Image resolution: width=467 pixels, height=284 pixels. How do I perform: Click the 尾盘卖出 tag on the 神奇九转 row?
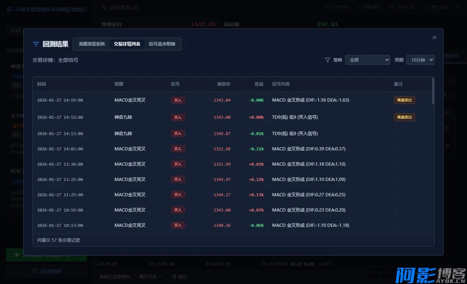coord(404,117)
